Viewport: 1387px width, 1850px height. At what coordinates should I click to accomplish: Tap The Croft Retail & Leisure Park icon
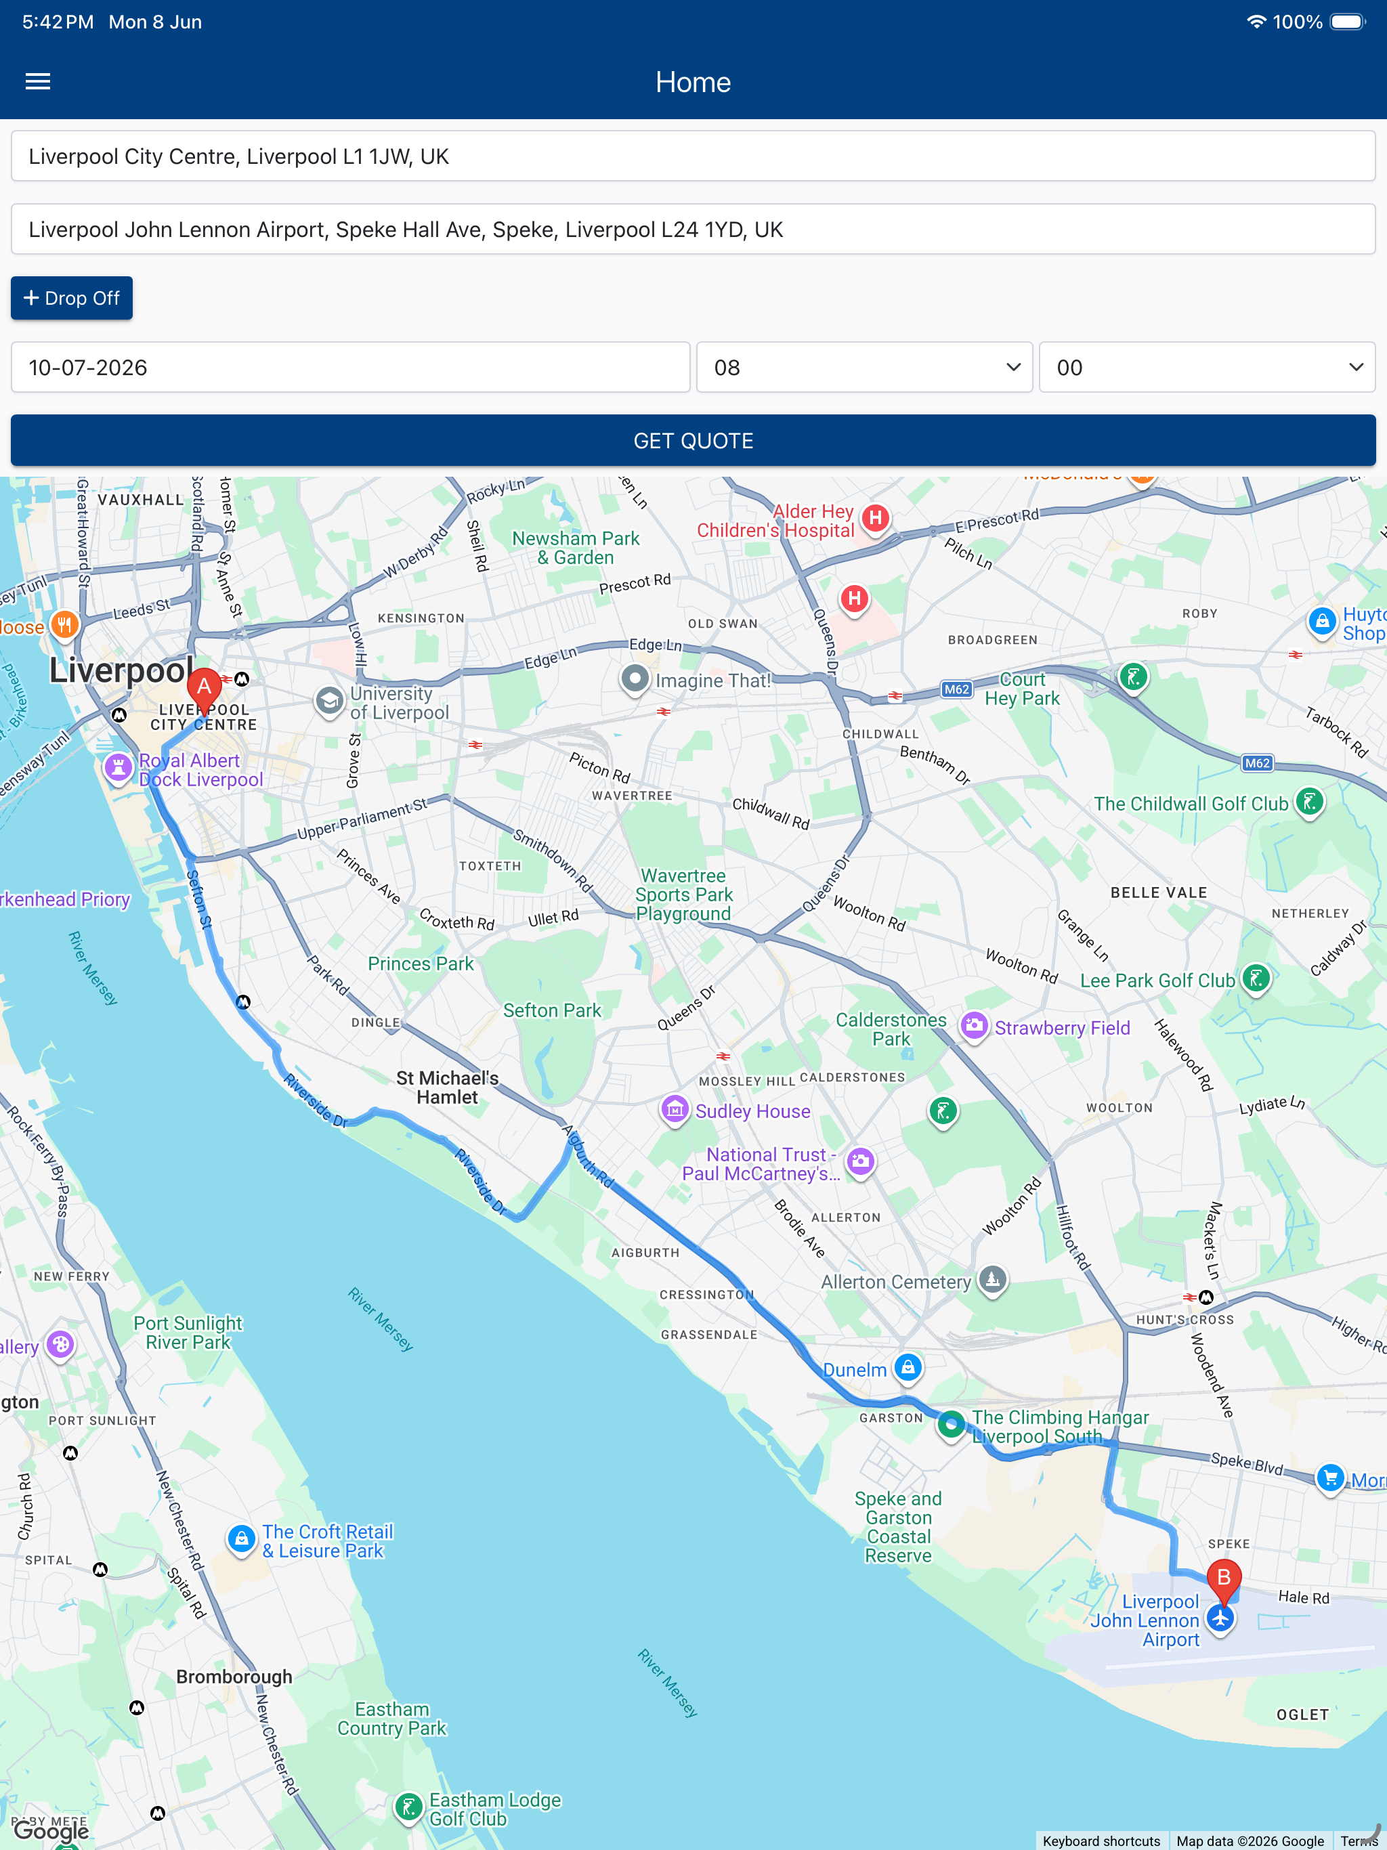tap(241, 1539)
